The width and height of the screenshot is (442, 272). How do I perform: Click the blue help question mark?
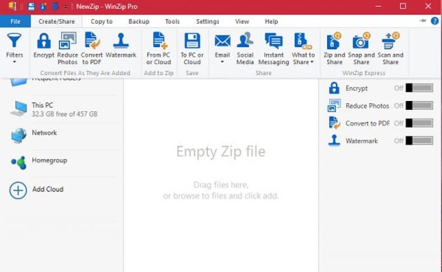[x=435, y=21]
